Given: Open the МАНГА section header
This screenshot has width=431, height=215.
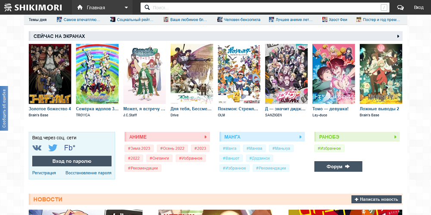Looking at the screenshot, I should [x=262, y=137].
